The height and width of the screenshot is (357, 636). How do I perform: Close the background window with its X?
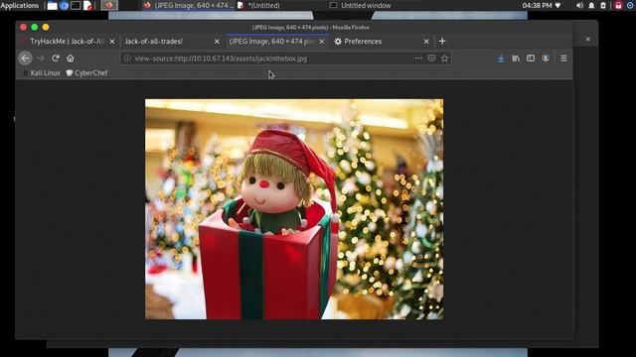(x=587, y=40)
